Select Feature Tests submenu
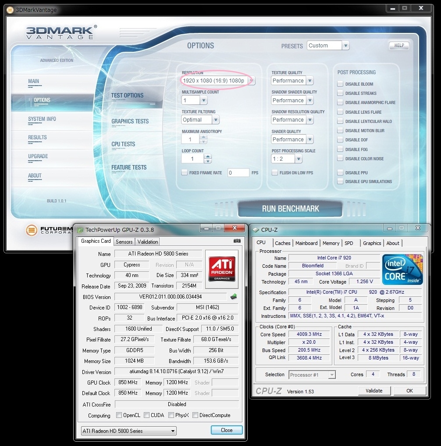This screenshot has height=446, width=441. click(129, 168)
